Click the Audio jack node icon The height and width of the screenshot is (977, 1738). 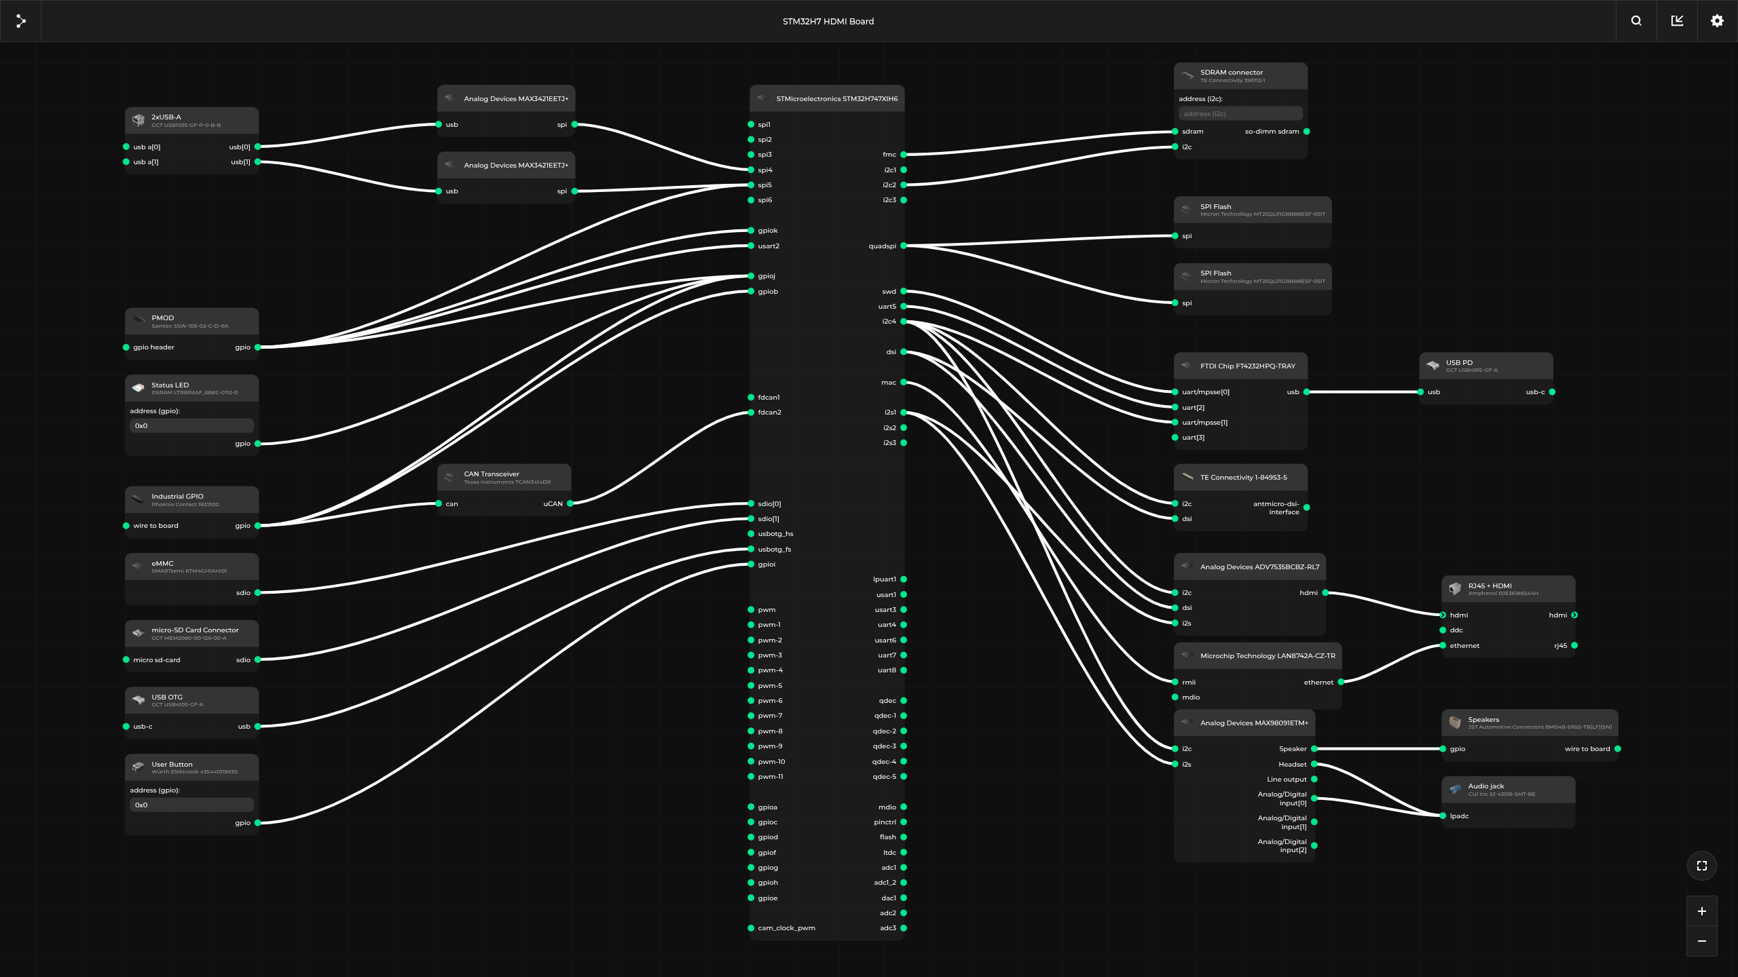click(1455, 790)
